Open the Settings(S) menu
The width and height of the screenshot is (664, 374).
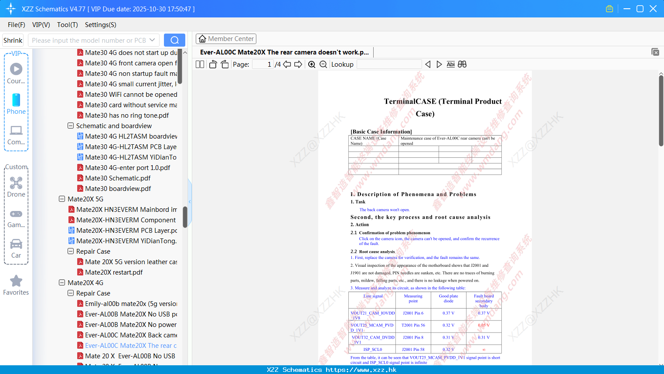pyautogui.click(x=101, y=24)
